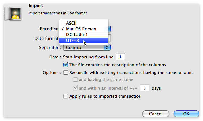Toggle 'and having the same name' checkbox
This screenshot has width=203, height=121.
75,79
